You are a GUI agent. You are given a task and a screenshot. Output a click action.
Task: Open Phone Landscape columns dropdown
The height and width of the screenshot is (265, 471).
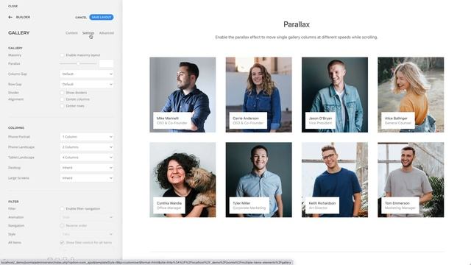(87, 147)
